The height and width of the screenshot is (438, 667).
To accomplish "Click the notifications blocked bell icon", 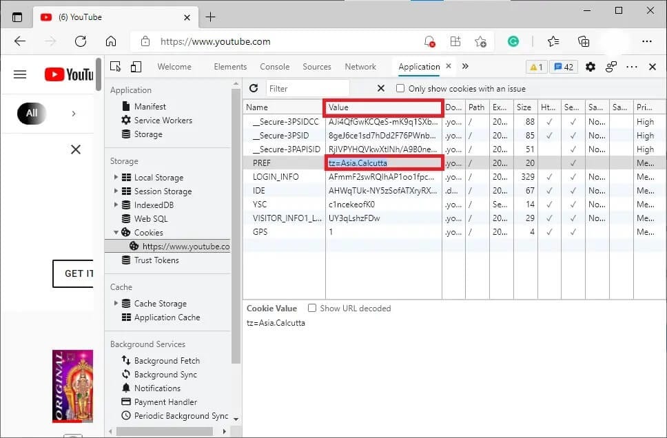I will coord(430,41).
